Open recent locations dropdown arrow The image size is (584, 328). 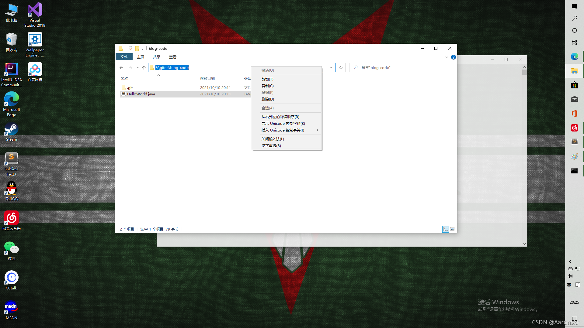137,67
